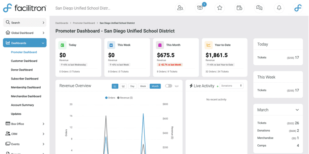The image size is (309, 154).
Task: Click Promoter Dashboard breadcrumb link
Action: tap(84, 23)
